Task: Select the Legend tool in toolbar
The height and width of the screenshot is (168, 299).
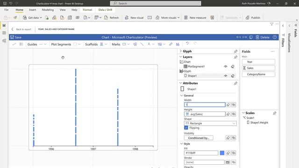Action: coord(21,44)
